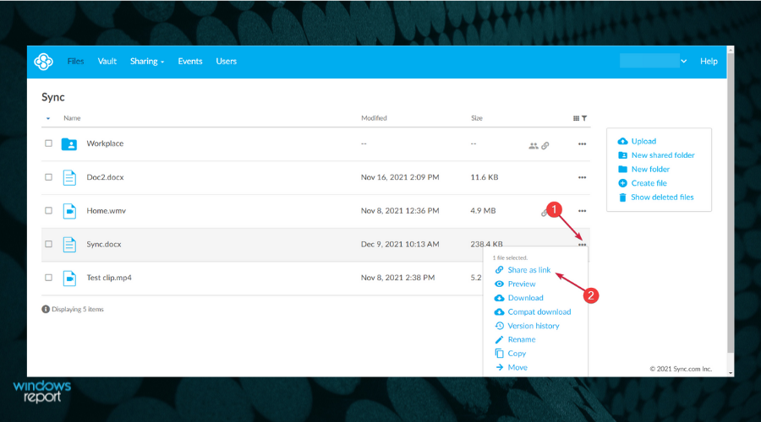Click the 11.6 KB size value
This screenshot has width=761, height=422.
[485, 177]
